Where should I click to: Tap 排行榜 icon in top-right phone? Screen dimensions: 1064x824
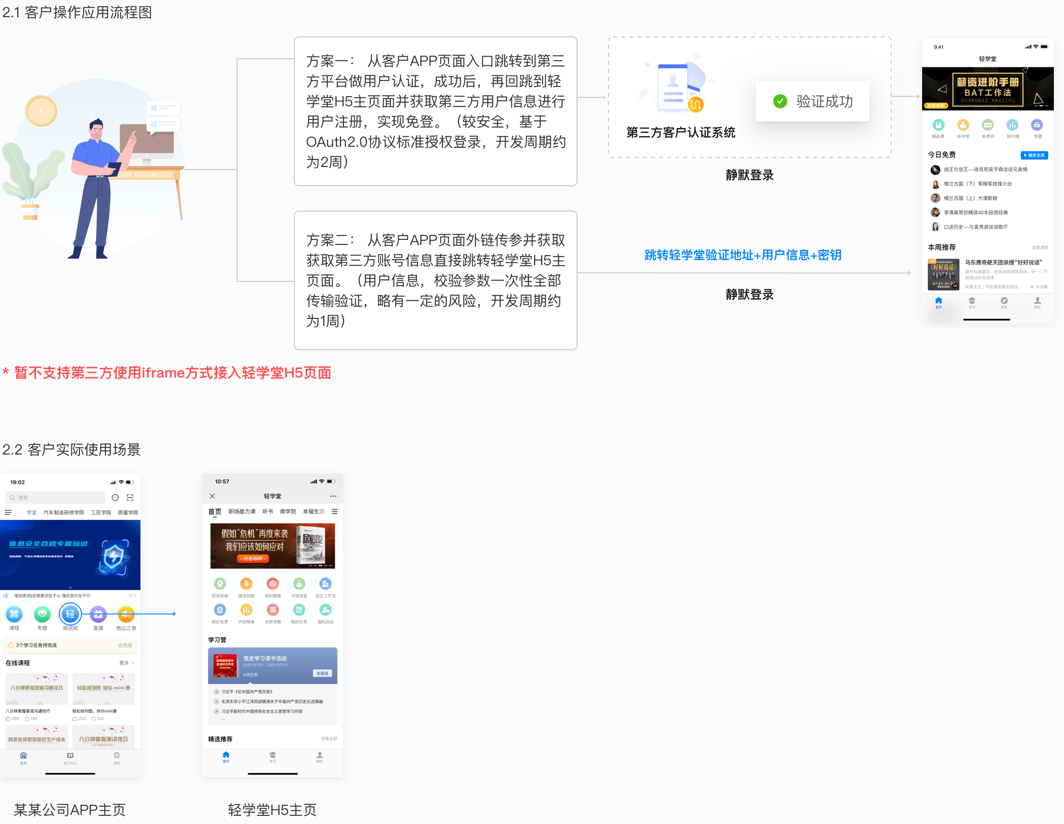click(1012, 125)
